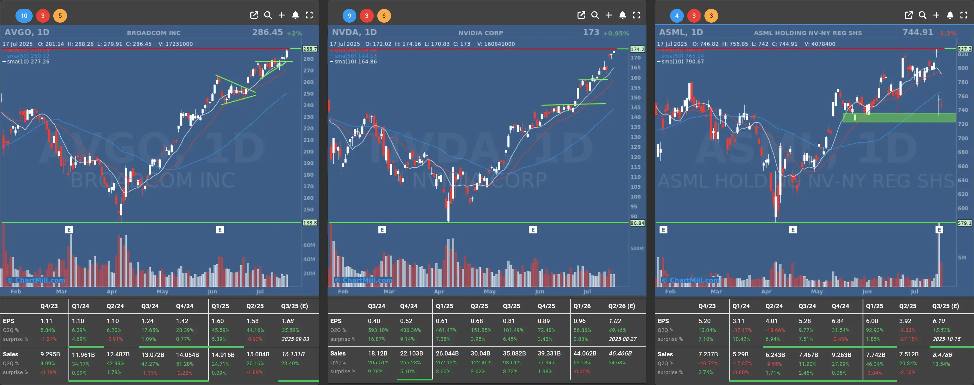The image size is (974, 385).
Task: Click NVDA estimate date 2025-08-27
Action: tap(623, 339)
